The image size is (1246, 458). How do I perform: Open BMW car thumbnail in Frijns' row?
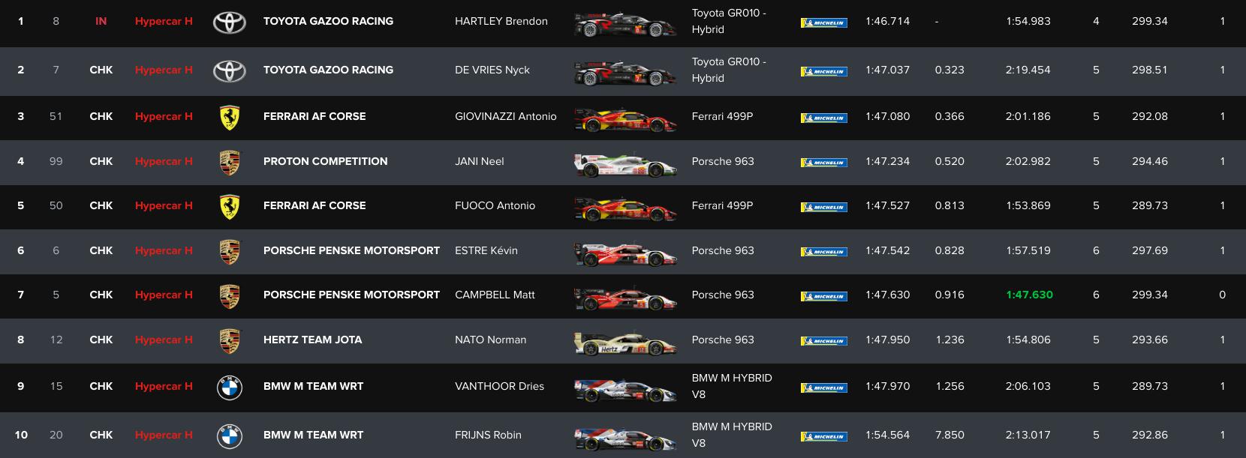click(x=625, y=437)
